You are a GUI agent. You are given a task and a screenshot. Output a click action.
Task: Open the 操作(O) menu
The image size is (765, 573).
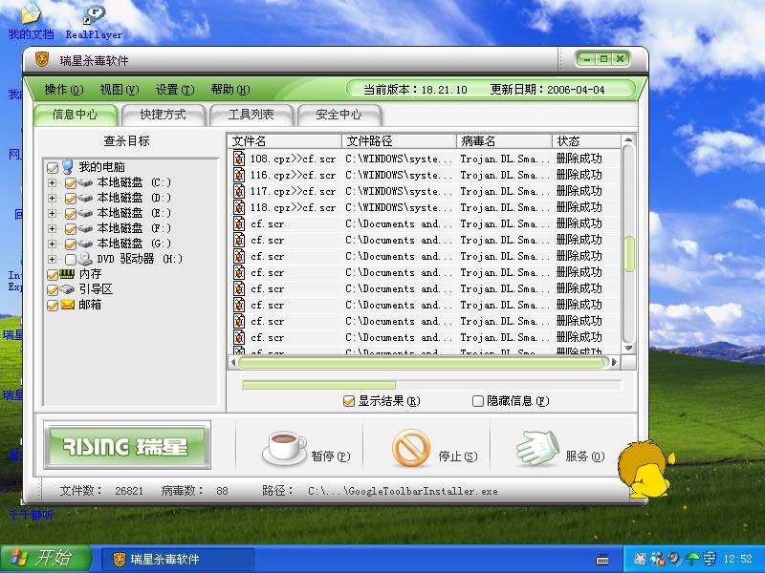(x=64, y=90)
